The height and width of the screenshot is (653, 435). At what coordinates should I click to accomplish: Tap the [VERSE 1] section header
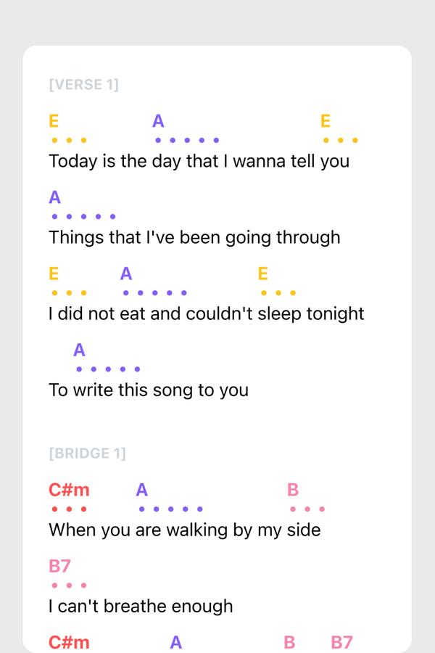click(x=83, y=85)
